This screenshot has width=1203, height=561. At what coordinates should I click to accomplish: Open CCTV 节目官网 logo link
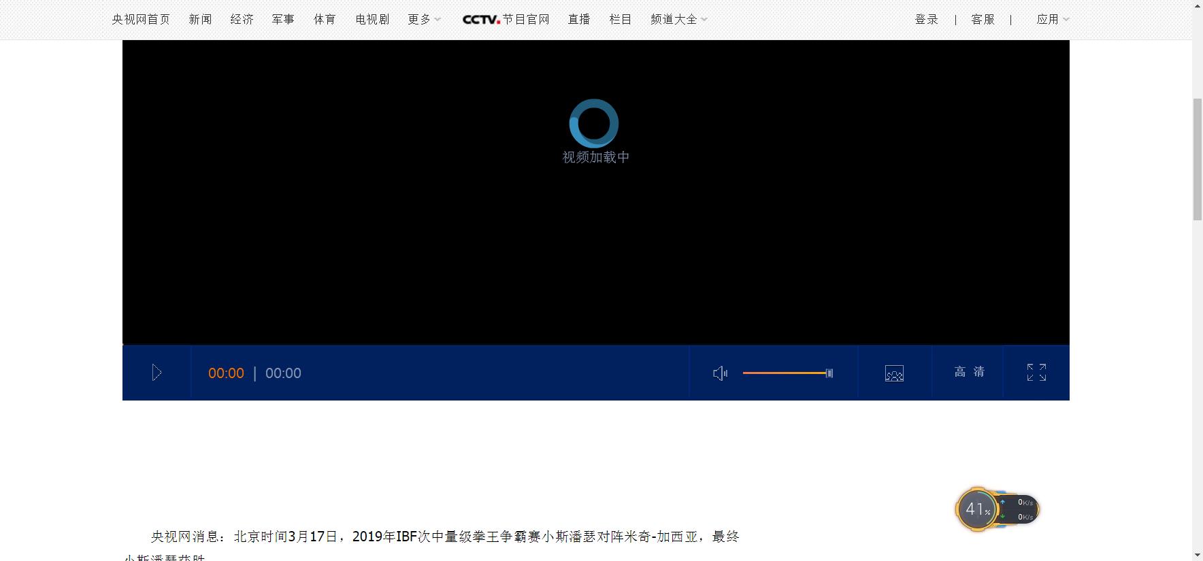click(506, 19)
